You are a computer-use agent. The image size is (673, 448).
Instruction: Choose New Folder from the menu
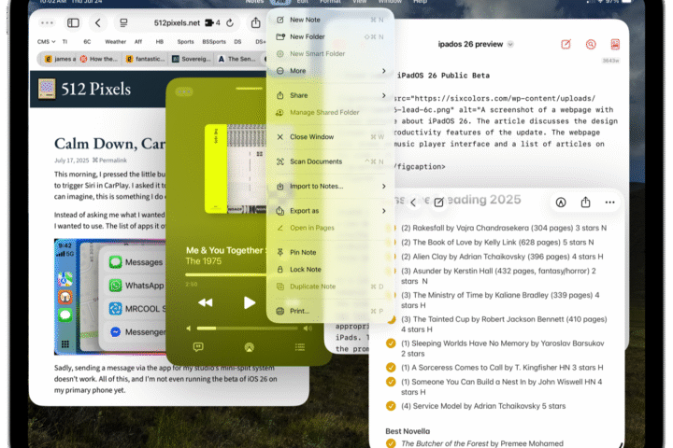tap(331, 37)
